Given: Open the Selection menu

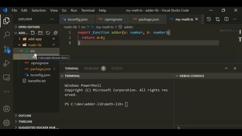Looking at the screenshot, I should 39,10.
